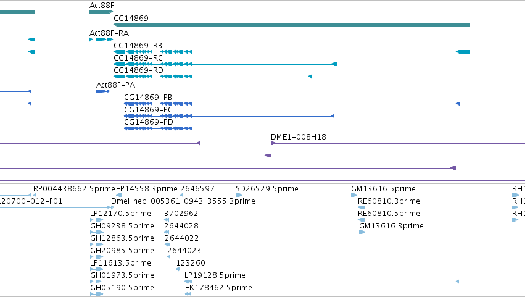The height and width of the screenshot is (297, 525).
Task: Select the EP14558.3prime label
Action: tap(147, 189)
